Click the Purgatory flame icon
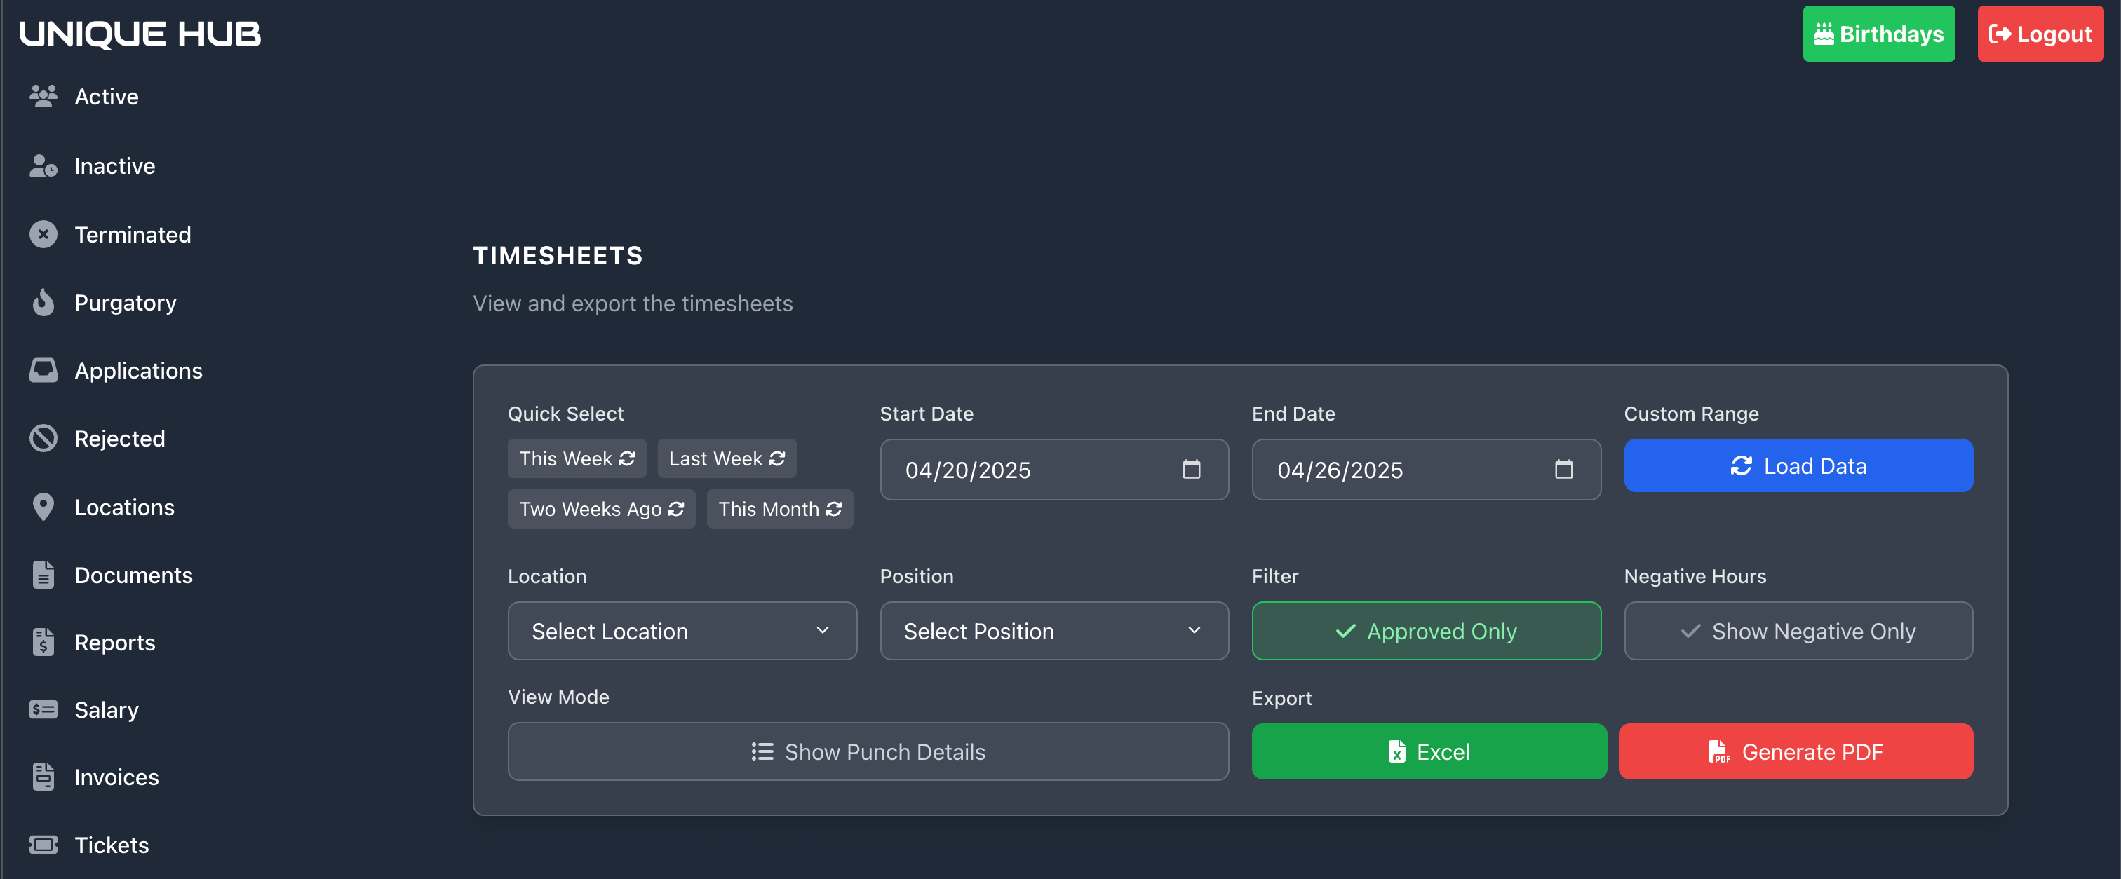Viewport: 2121px width, 879px height. coord(43,303)
